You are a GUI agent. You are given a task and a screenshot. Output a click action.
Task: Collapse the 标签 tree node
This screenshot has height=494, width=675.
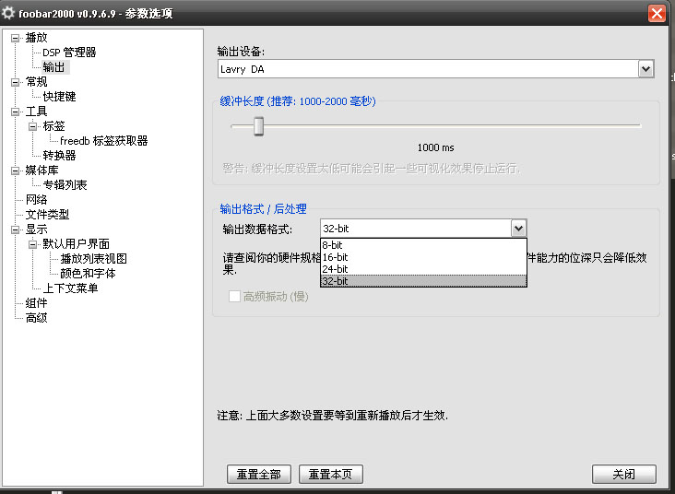32,126
